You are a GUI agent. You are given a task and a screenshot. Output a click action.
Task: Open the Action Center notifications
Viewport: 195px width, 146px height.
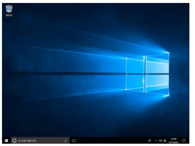pos(184,141)
